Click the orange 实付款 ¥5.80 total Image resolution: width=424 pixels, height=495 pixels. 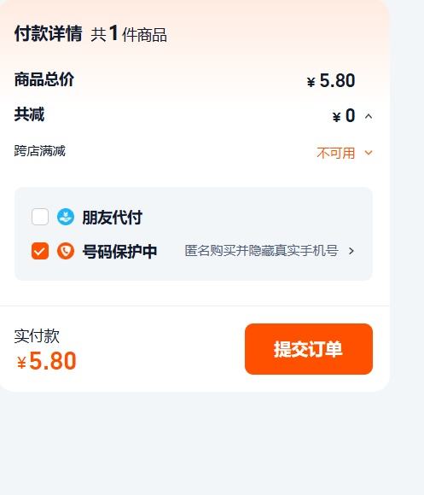coord(46,361)
